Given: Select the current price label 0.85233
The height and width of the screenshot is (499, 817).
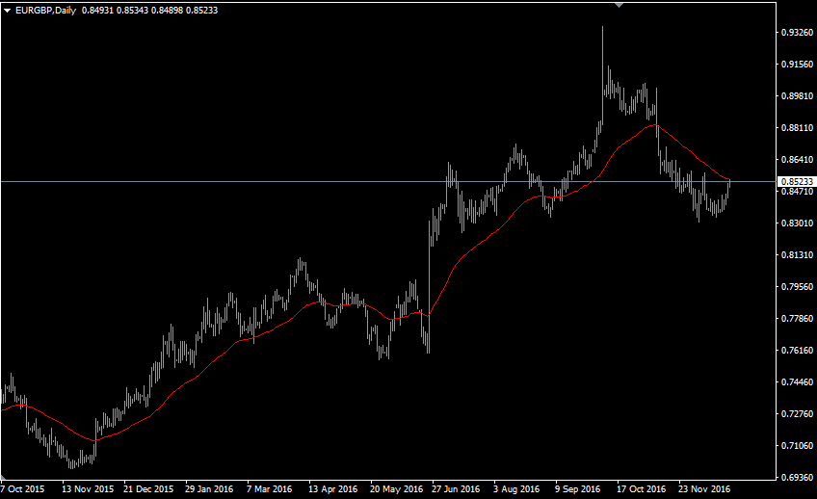Looking at the screenshot, I should tap(797, 182).
